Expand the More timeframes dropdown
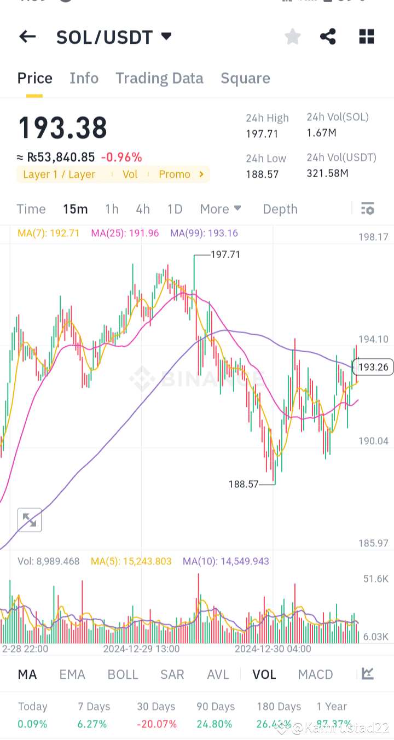The width and height of the screenshot is (394, 740). pyautogui.click(x=221, y=208)
